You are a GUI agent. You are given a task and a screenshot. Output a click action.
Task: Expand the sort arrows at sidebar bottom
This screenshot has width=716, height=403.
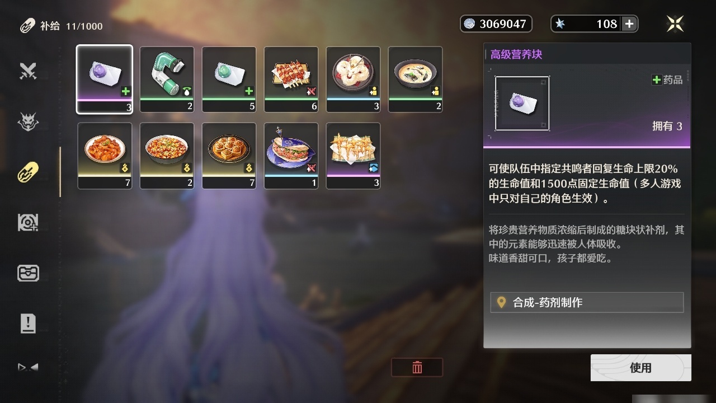click(x=28, y=368)
